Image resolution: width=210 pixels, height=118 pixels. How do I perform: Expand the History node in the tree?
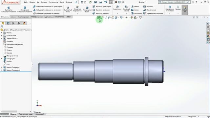[x=1, y=33]
